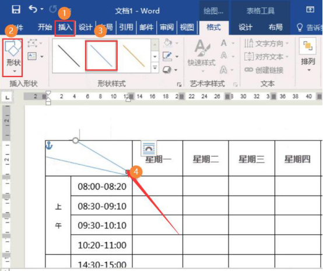The width and height of the screenshot is (323, 271).
Task: Open the ribbon display options icon
Action: pyautogui.click(x=310, y=9)
